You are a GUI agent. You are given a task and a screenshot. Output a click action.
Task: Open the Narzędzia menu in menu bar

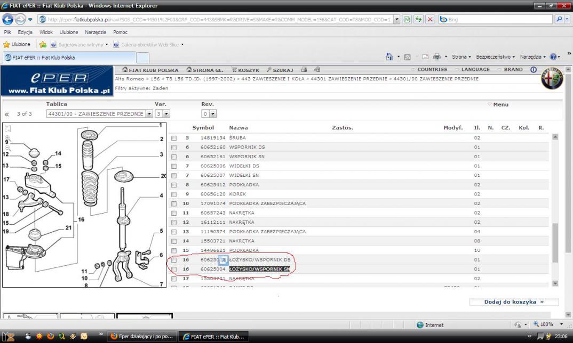(95, 32)
